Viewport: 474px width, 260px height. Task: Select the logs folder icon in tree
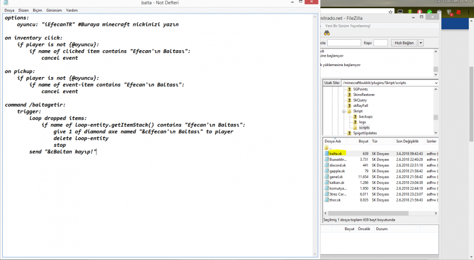click(355, 122)
